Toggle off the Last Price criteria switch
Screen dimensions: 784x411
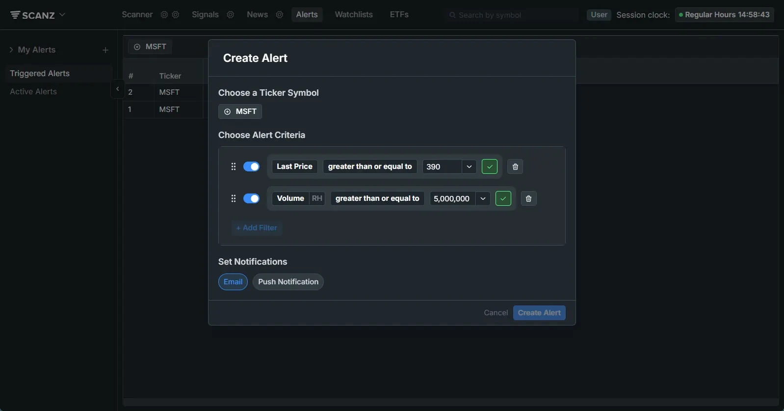pyautogui.click(x=251, y=166)
